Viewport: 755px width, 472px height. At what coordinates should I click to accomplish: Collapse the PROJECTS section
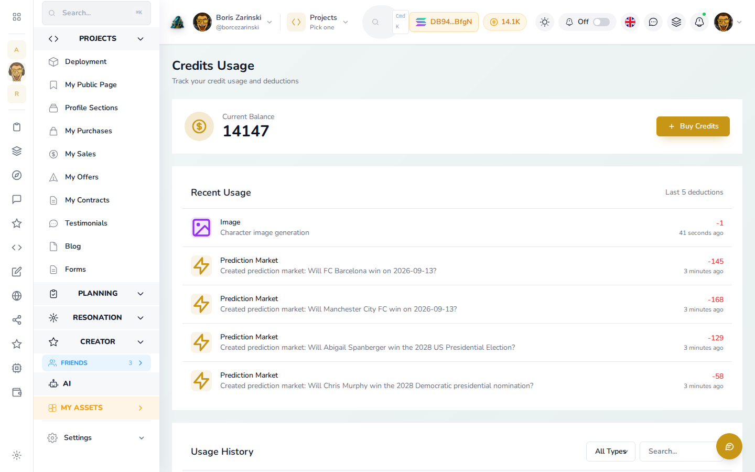(96, 39)
